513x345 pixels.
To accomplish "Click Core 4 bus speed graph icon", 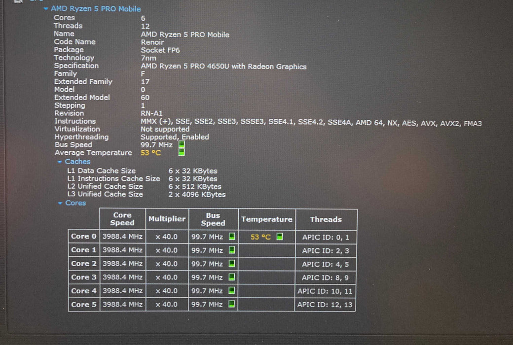I will [x=232, y=290].
